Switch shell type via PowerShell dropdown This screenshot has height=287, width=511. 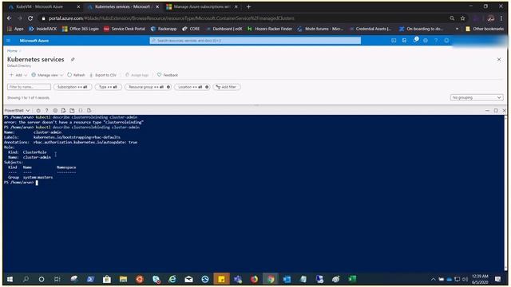point(17,111)
